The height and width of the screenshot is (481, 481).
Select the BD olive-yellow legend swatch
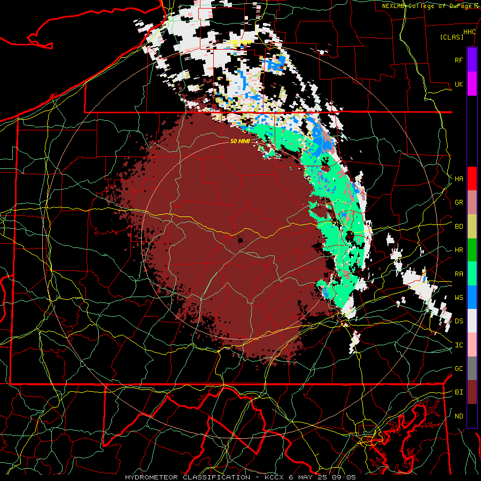pos(472,227)
